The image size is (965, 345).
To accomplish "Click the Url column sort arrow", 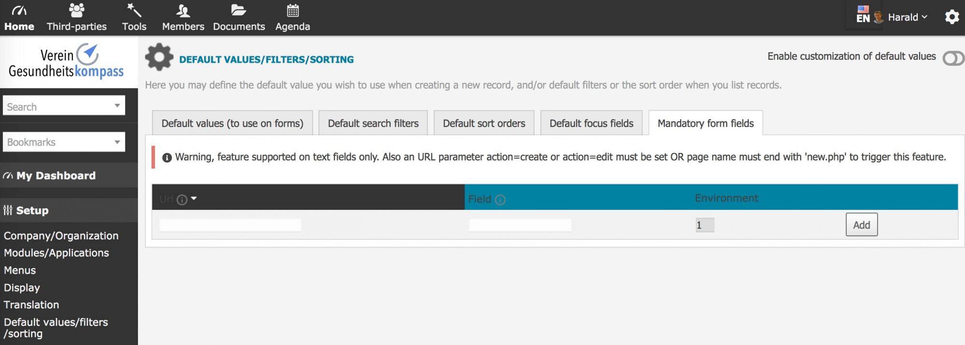I will coord(194,198).
